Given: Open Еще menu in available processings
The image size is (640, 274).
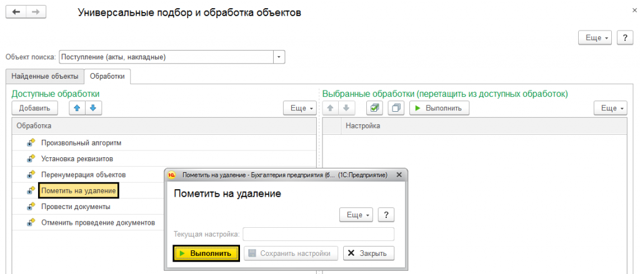Looking at the screenshot, I should click(299, 108).
